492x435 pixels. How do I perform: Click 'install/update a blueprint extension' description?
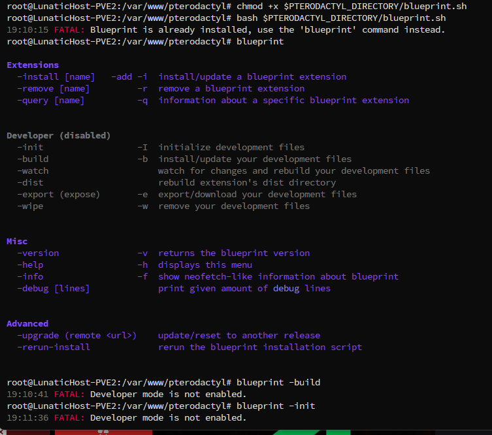(252, 77)
